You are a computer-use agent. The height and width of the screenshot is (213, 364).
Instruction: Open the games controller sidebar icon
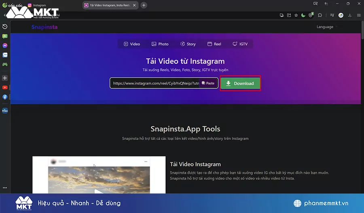5,65
